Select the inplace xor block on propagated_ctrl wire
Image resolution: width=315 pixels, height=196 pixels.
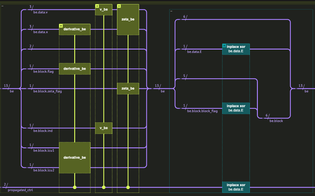[x=236, y=187]
